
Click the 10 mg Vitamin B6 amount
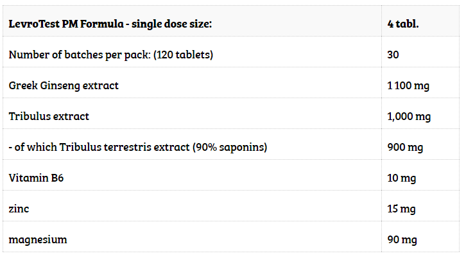click(402, 178)
